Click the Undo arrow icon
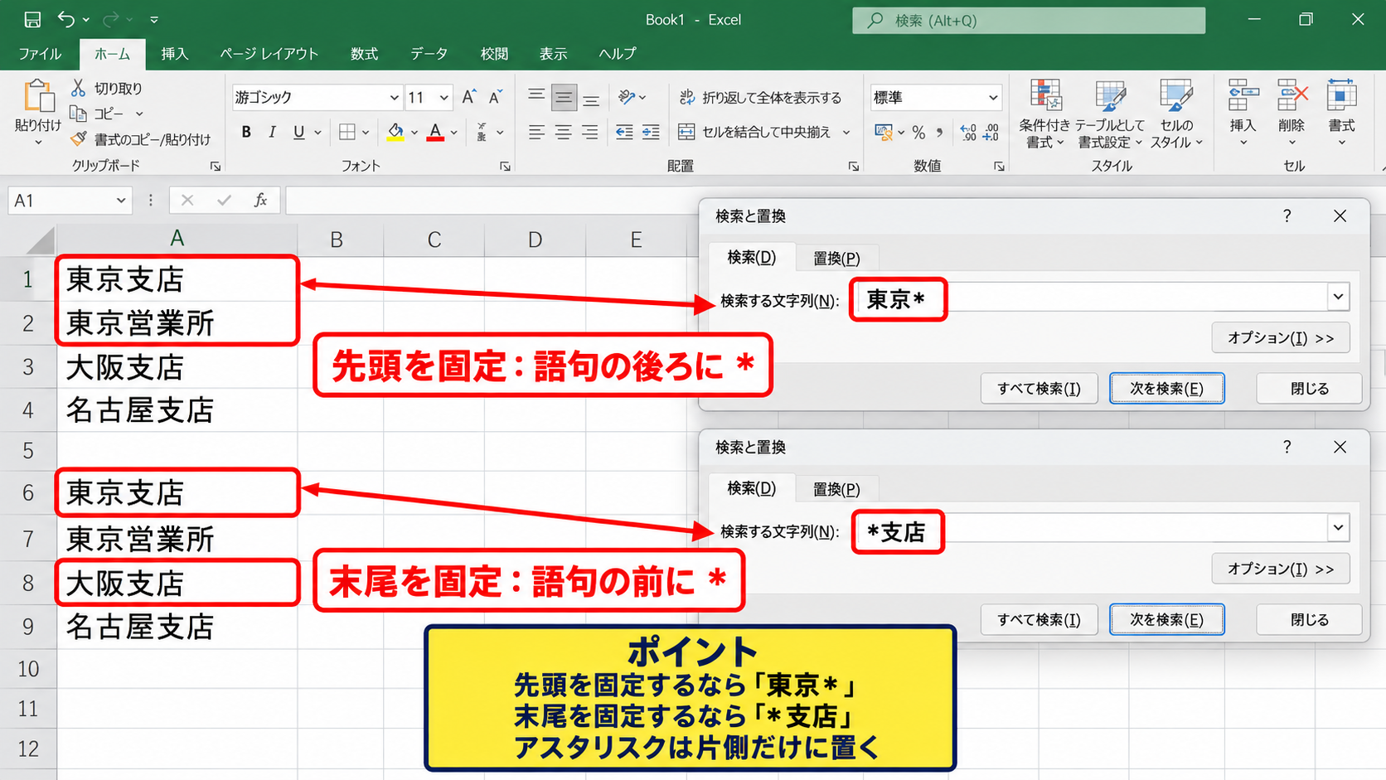This screenshot has height=780, width=1386. [x=66, y=19]
